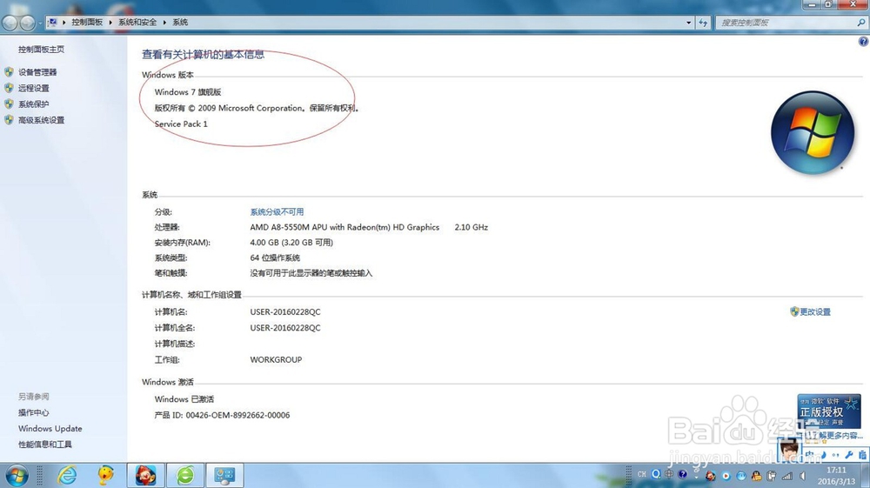This screenshot has width=870, height=488.
Task: Click the blue smiley face tray icon
Action: coord(741,476)
